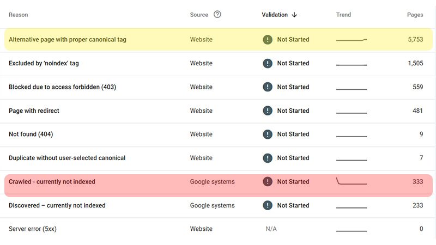Click the status icon on Alternative page row
Screen dimensions: 436x245
(x=268, y=39)
